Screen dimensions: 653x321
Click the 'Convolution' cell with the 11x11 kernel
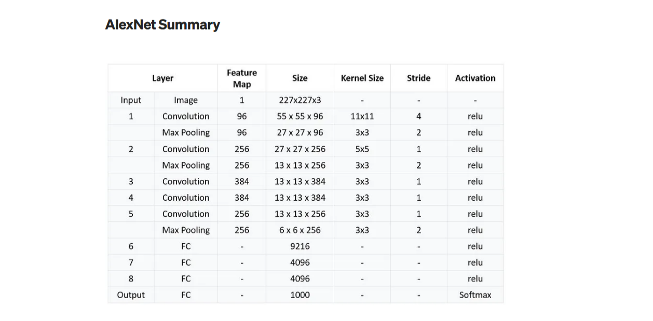click(x=186, y=116)
